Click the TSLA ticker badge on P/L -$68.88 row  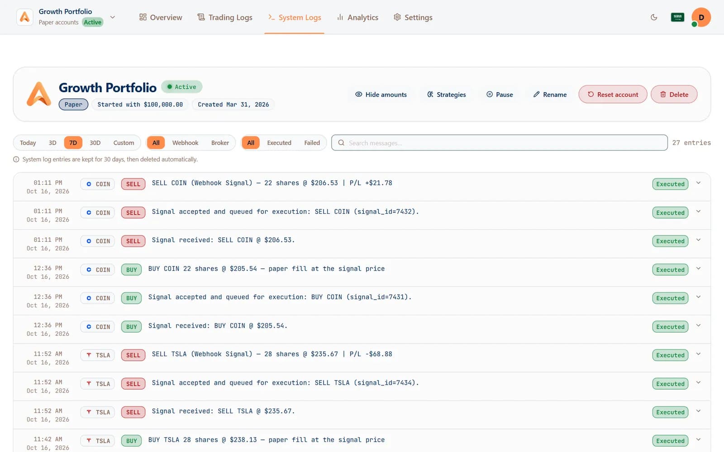click(98, 355)
